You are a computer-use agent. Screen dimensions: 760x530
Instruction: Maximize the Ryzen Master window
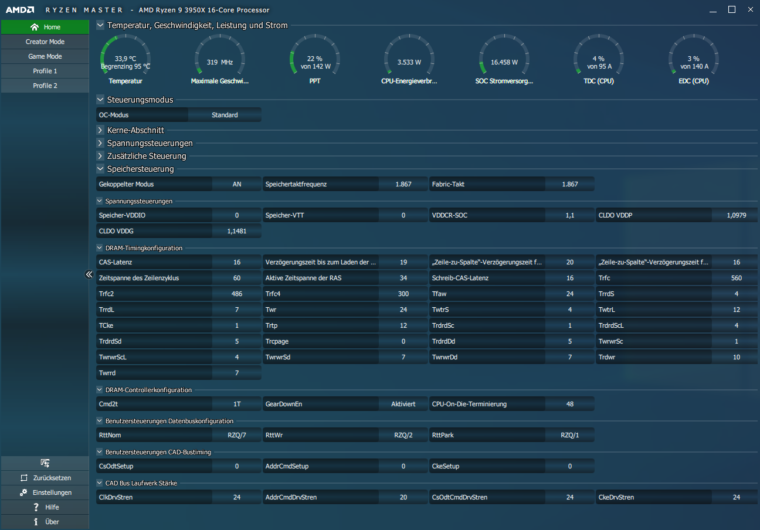click(x=731, y=9)
